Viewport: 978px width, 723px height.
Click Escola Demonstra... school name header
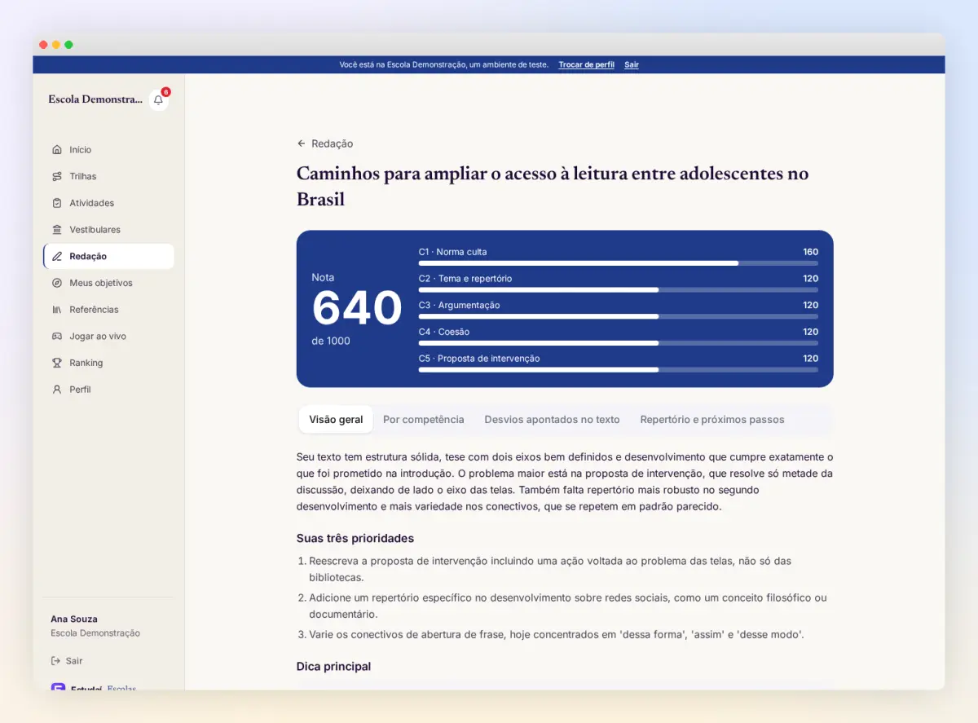(x=95, y=99)
